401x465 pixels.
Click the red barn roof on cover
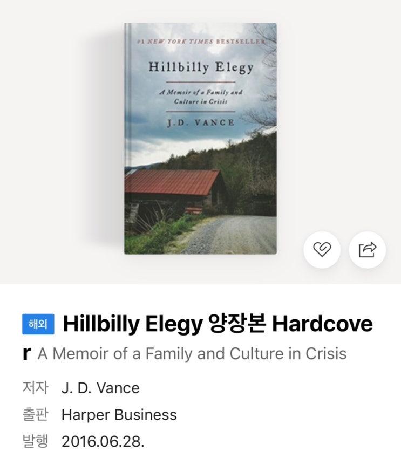coord(172,181)
